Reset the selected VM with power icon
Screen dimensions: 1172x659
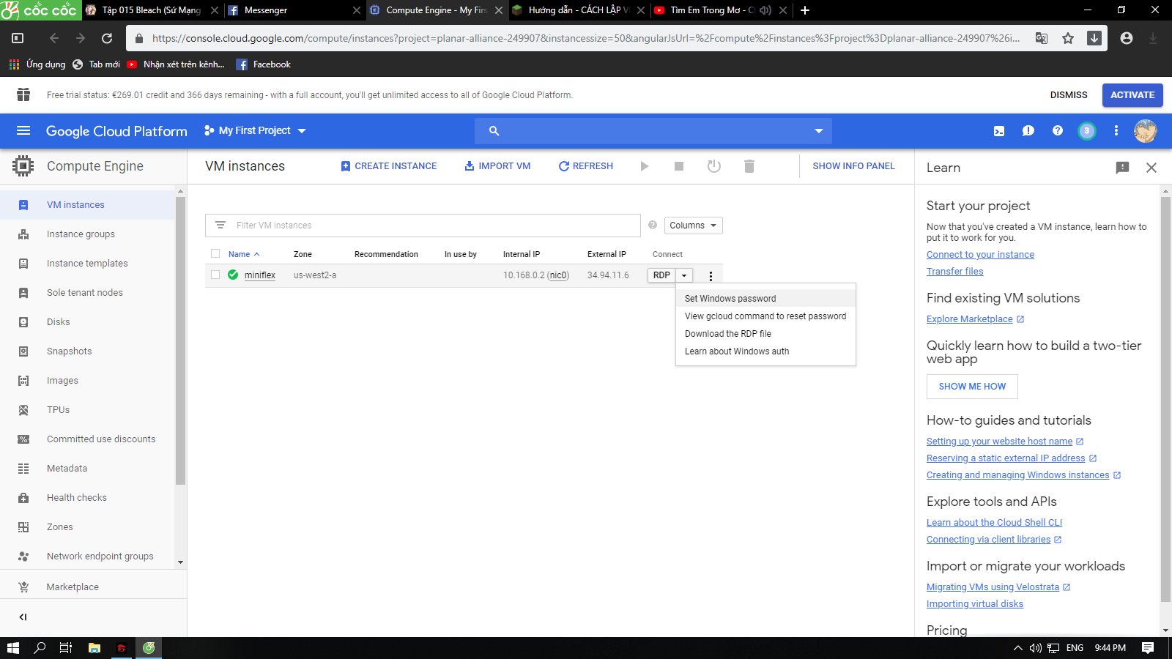[714, 166]
